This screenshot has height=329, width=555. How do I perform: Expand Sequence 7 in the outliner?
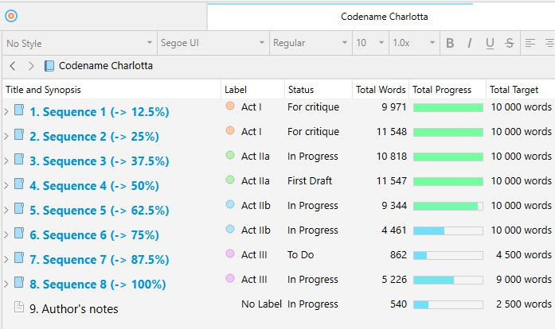coord(6,260)
